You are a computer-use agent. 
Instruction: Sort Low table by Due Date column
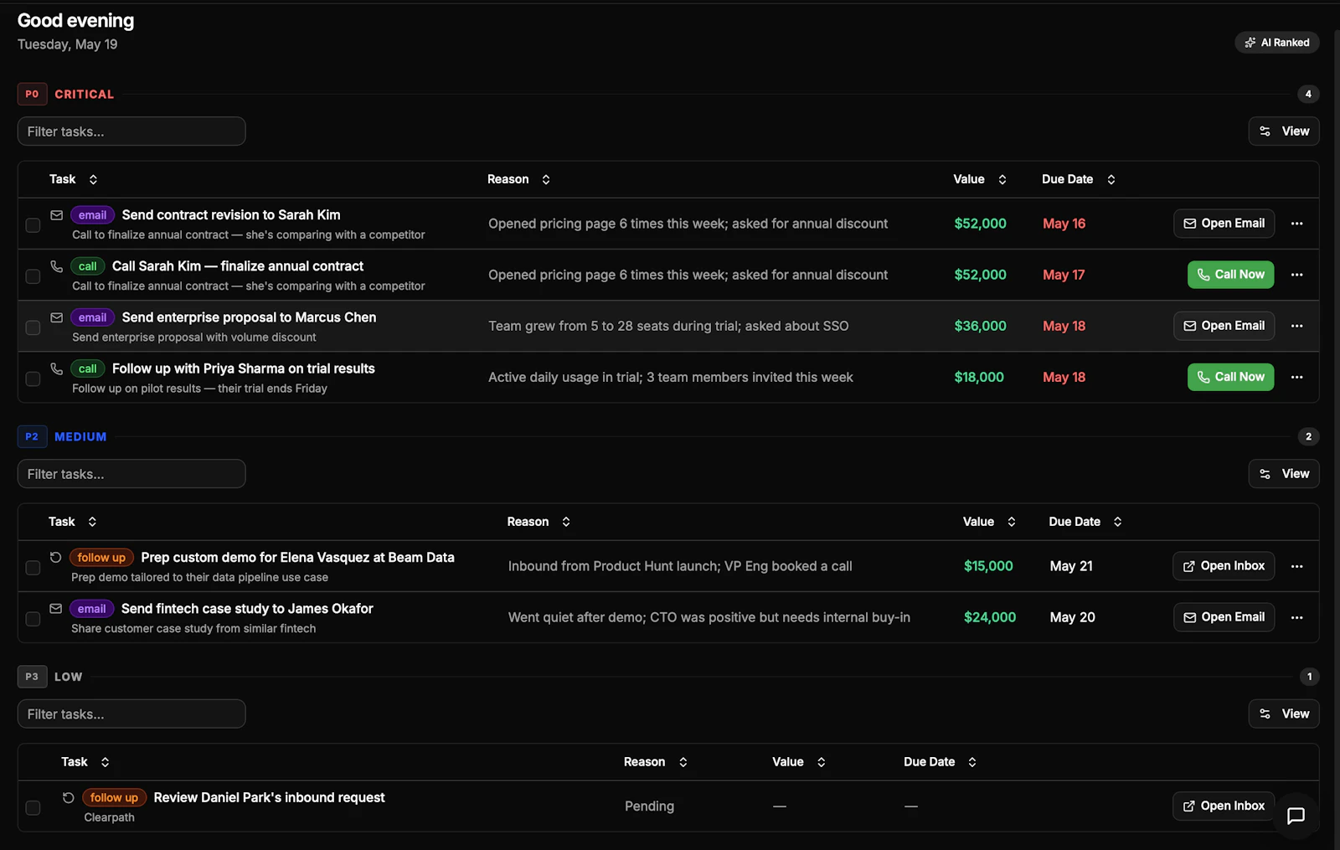[x=941, y=762]
